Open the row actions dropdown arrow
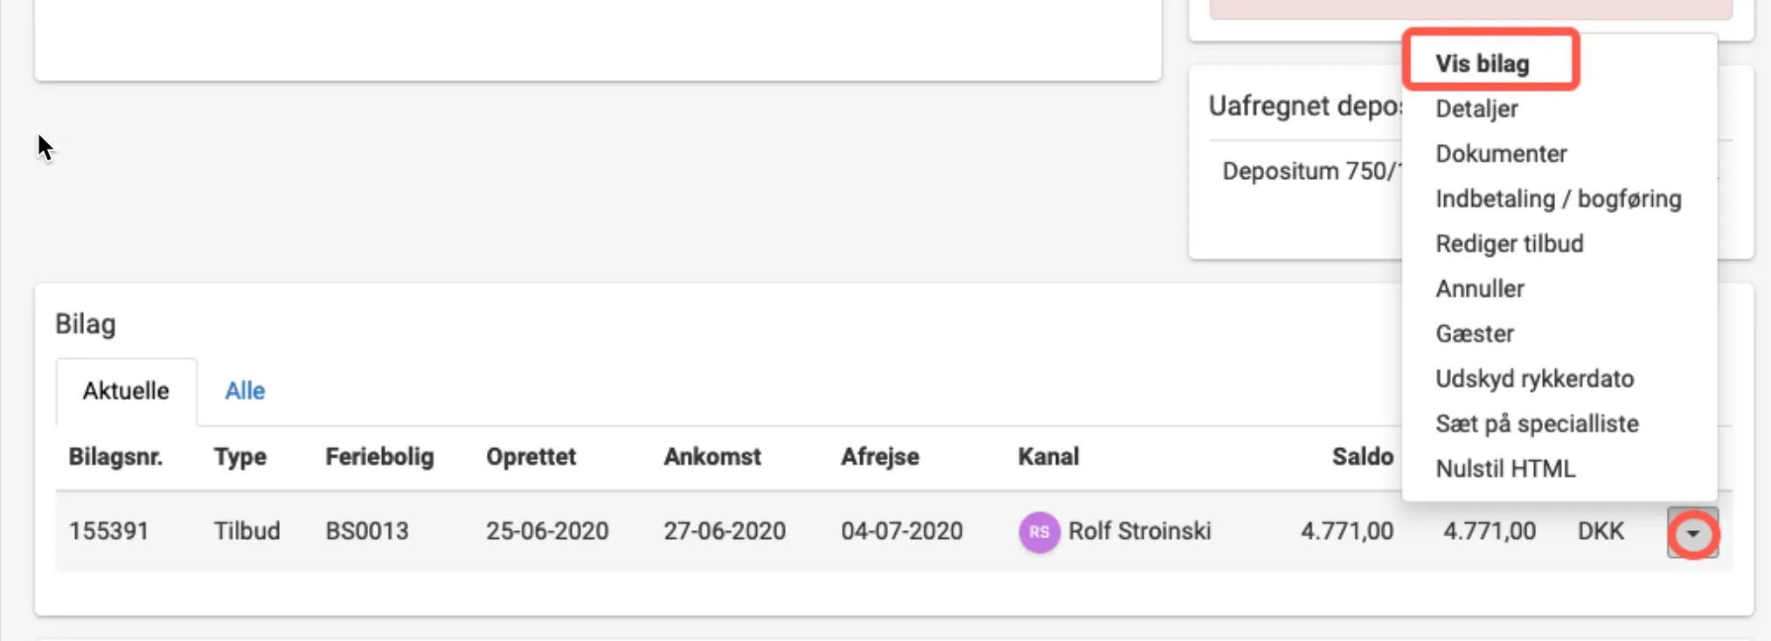 click(1692, 533)
